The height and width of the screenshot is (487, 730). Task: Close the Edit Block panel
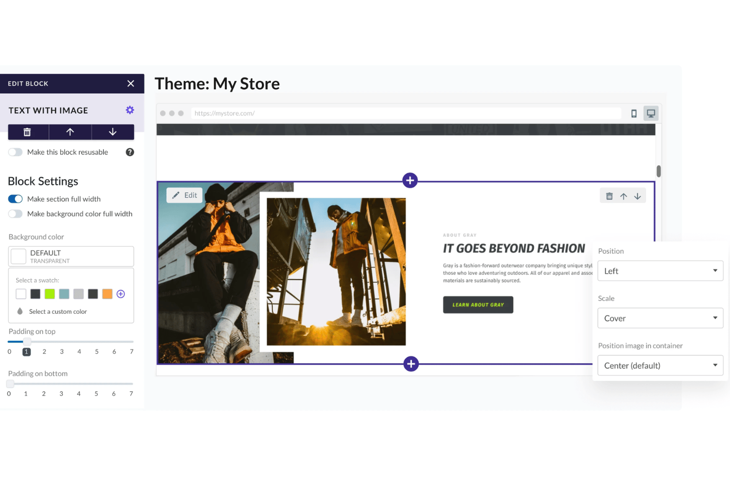(131, 83)
